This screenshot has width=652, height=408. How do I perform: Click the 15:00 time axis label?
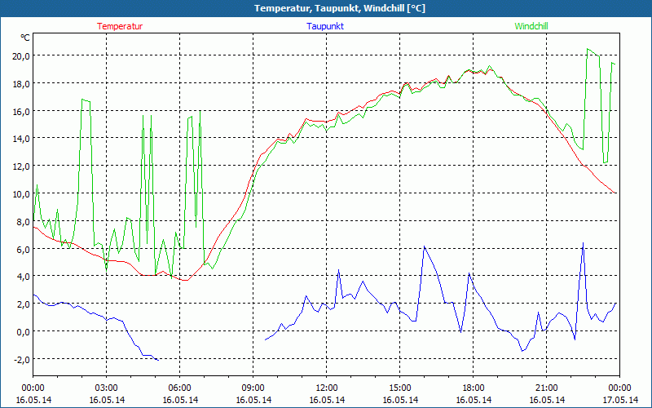tap(399, 388)
